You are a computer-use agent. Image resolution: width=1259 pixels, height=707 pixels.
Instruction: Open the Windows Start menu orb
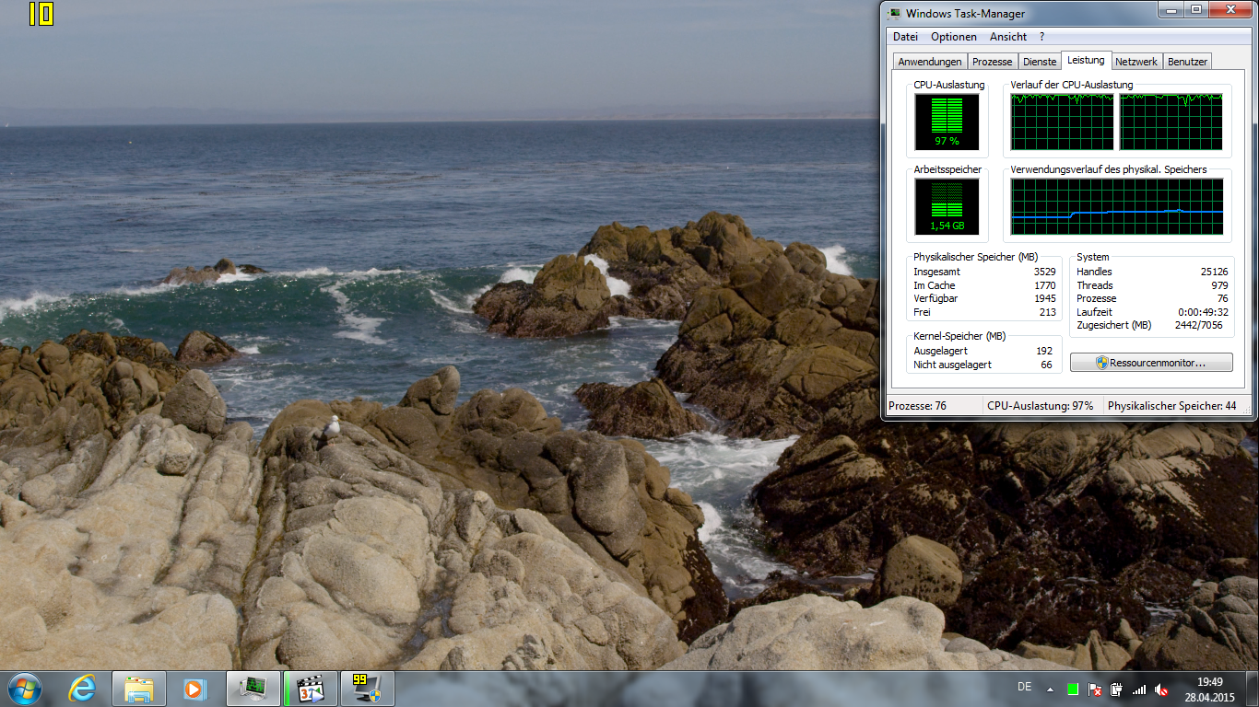click(x=24, y=688)
